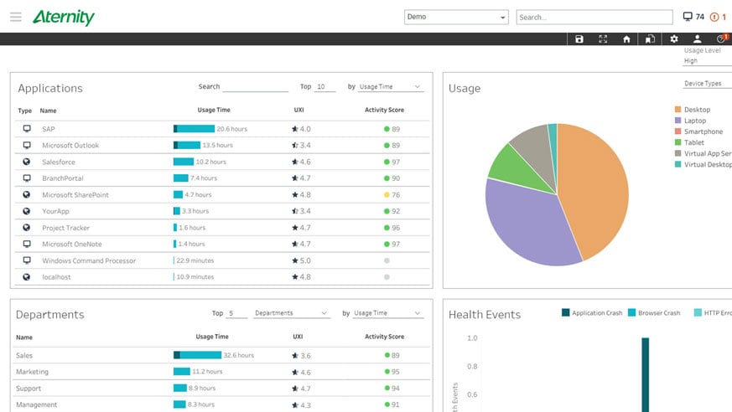Image resolution: width=732 pixels, height=412 pixels.
Task: Click the desktop icon for Microsoft OneNote
Action: 27,244
